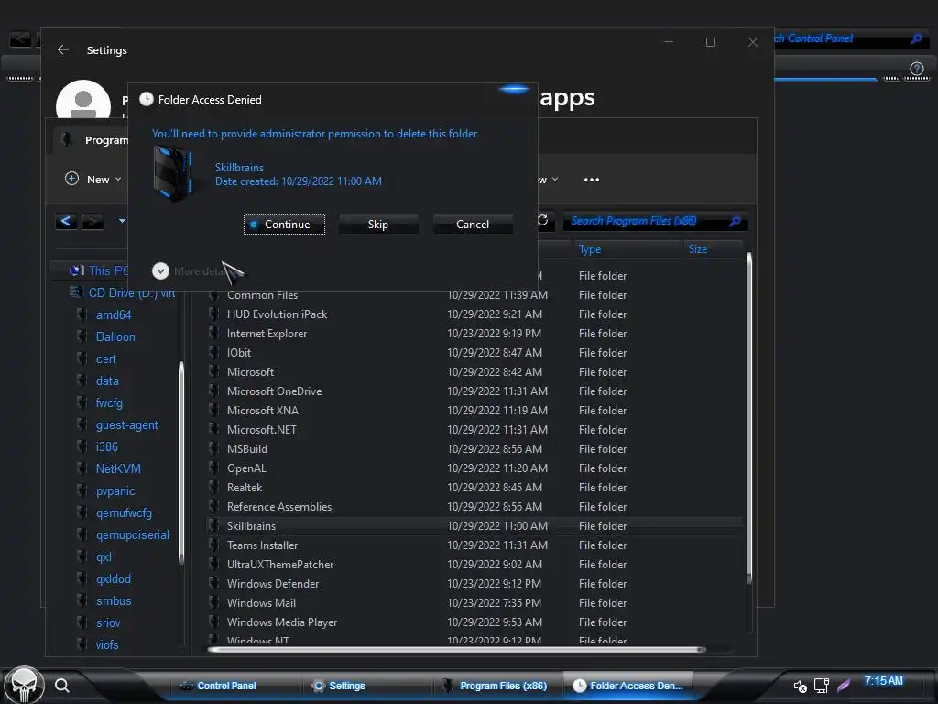This screenshot has width=938, height=704.
Task: Select HUD Evolution iPack folder
Action: coord(475,314)
